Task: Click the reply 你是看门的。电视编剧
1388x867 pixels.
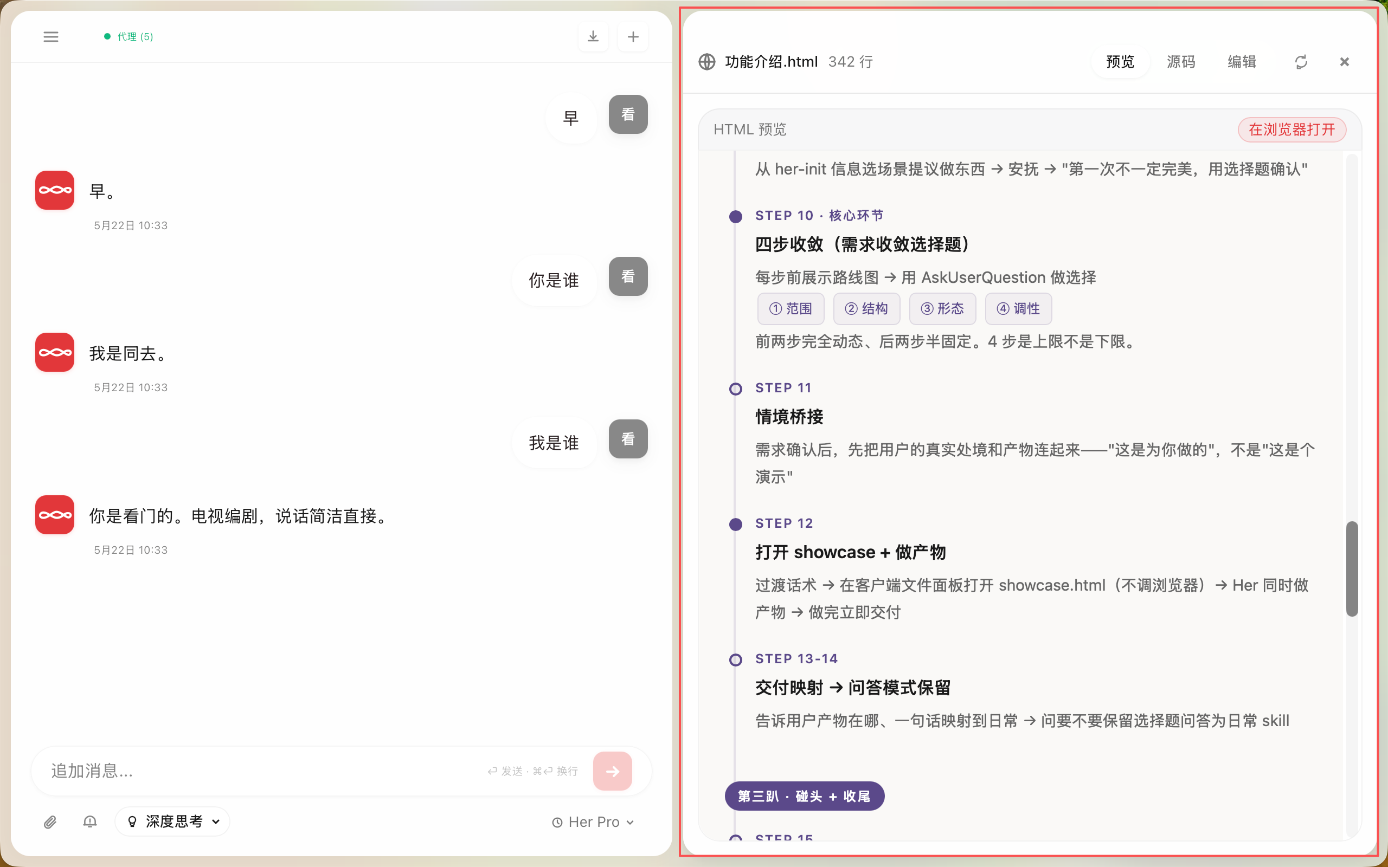Action: [x=240, y=516]
